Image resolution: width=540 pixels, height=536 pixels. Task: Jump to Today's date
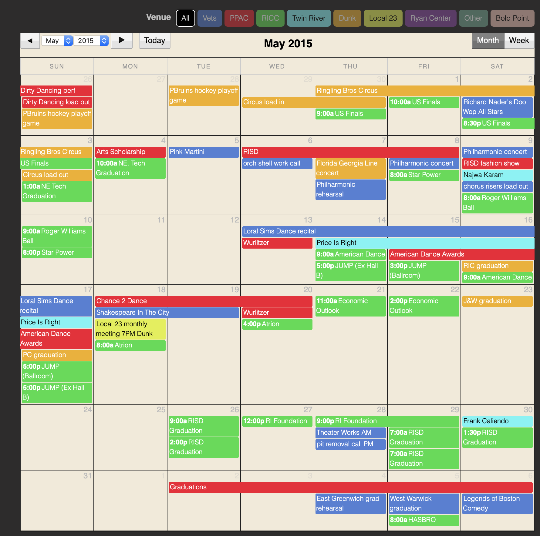[154, 41]
